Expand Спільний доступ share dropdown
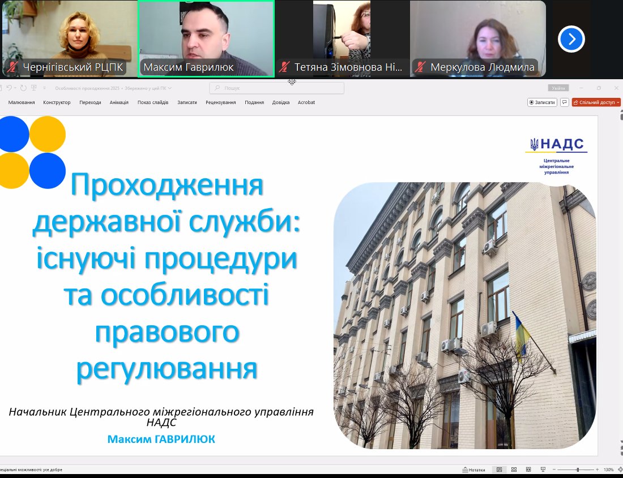The height and width of the screenshot is (478, 623). [x=618, y=102]
